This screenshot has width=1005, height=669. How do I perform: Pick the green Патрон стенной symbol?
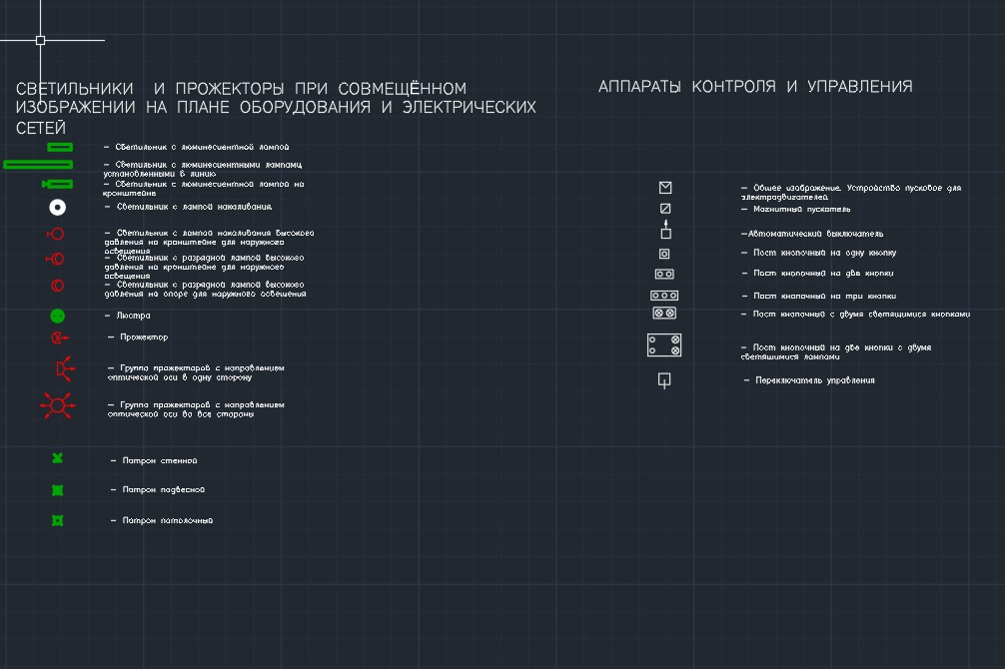click(58, 458)
